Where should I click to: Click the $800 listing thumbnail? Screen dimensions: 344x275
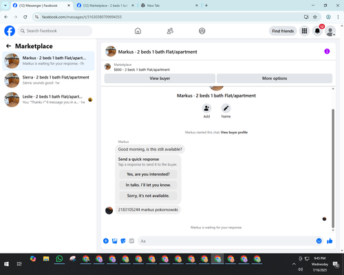(x=107, y=67)
